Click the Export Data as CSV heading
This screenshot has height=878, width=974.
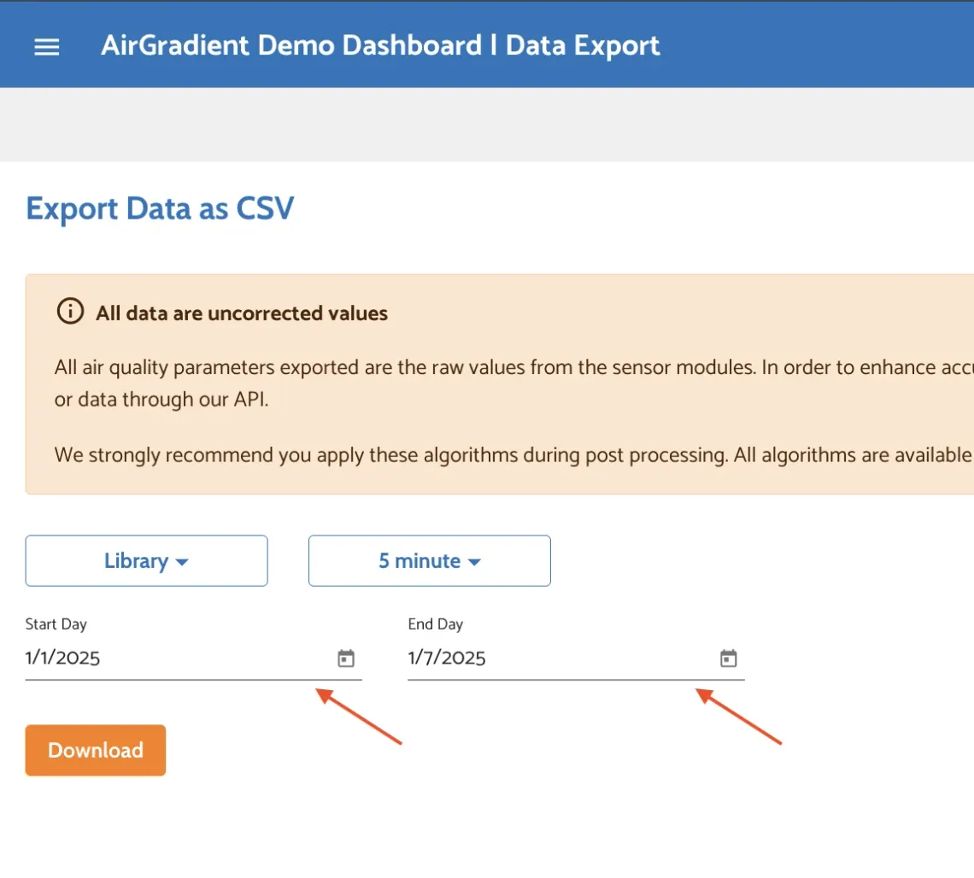160,208
